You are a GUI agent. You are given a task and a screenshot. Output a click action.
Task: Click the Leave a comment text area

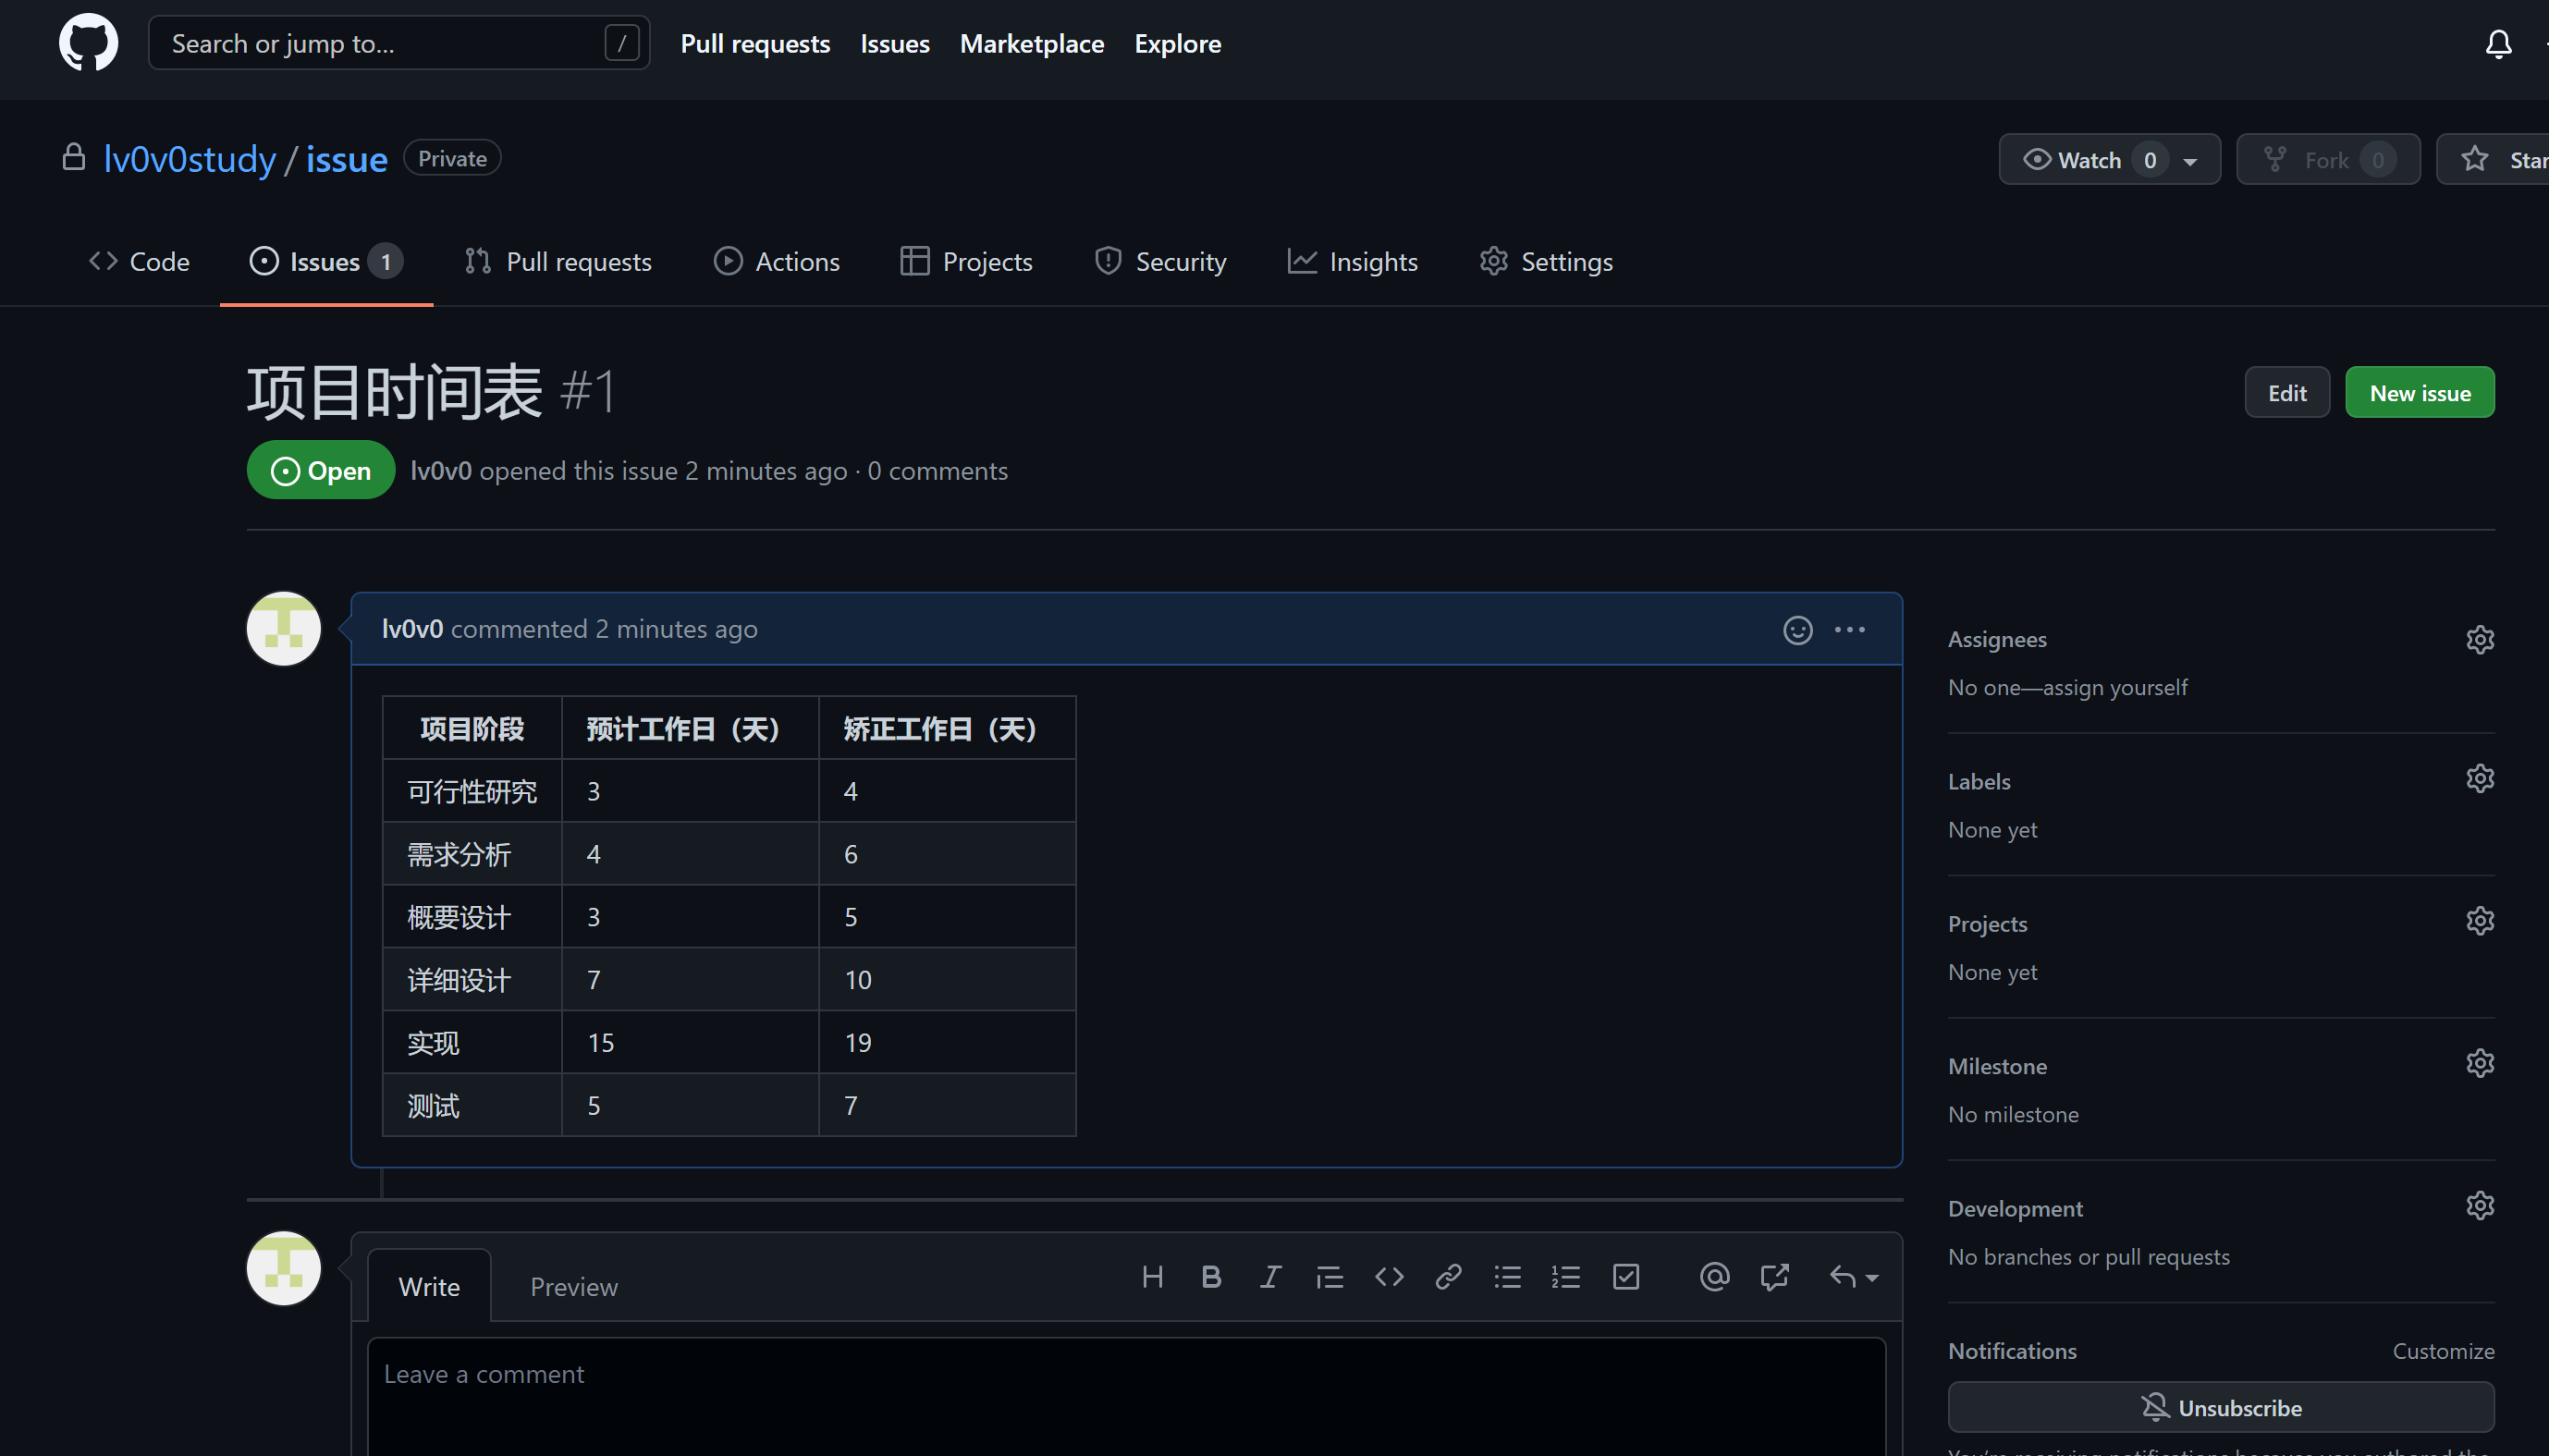1125,1395
